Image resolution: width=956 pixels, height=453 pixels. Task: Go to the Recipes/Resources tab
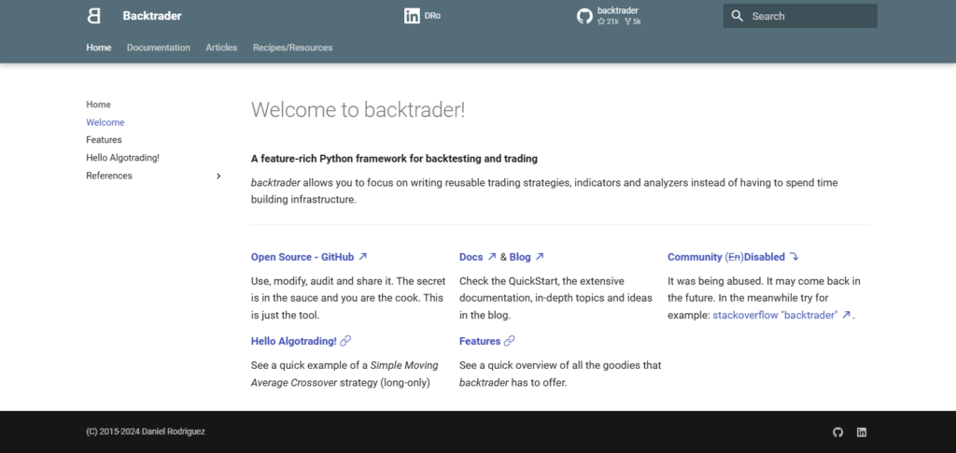tap(292, 48)
